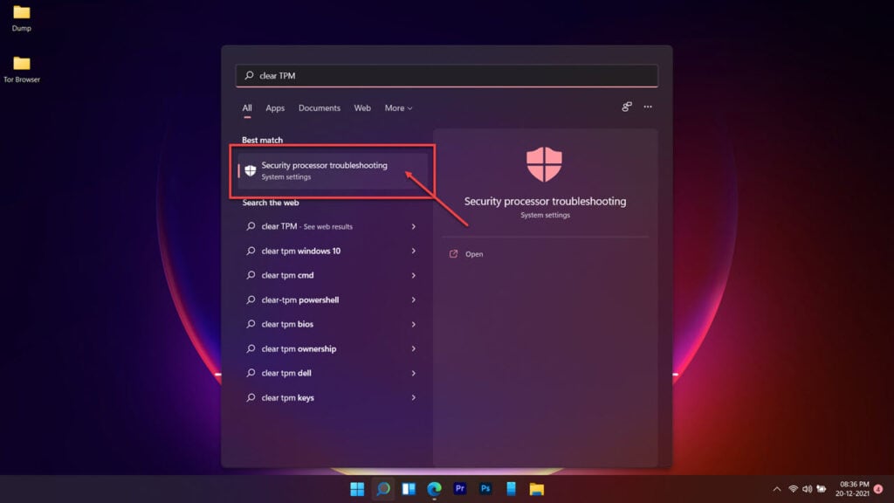The image size is (894, 503).
Task: Select the All search tab
Action: tap(247, 107)
